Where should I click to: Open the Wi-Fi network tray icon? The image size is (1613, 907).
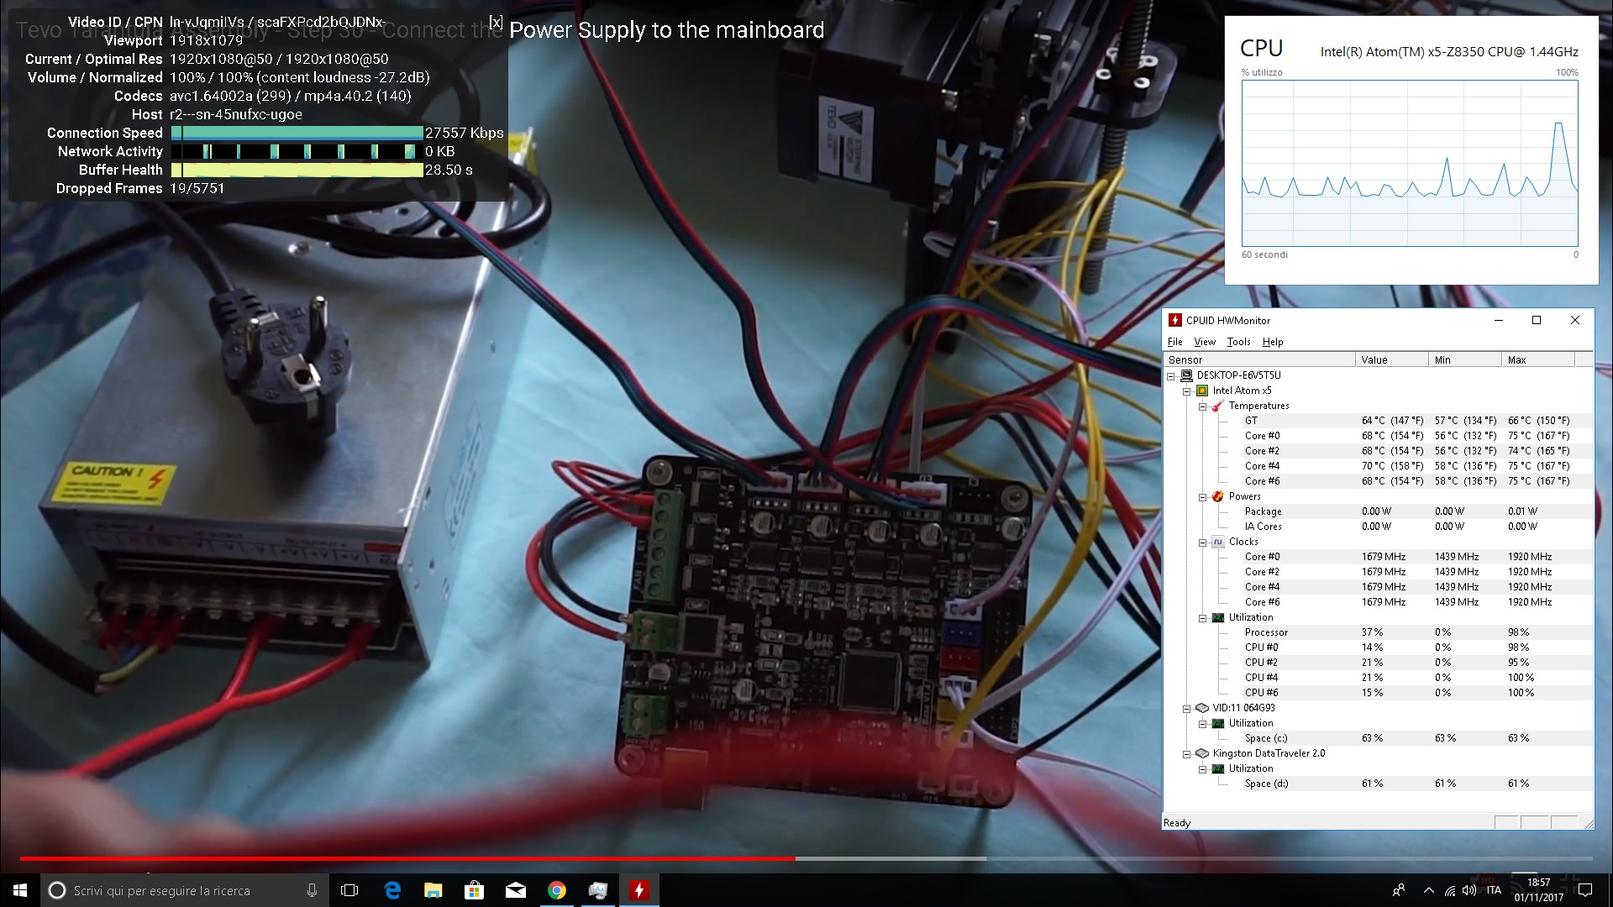[x=1450, y=890]
